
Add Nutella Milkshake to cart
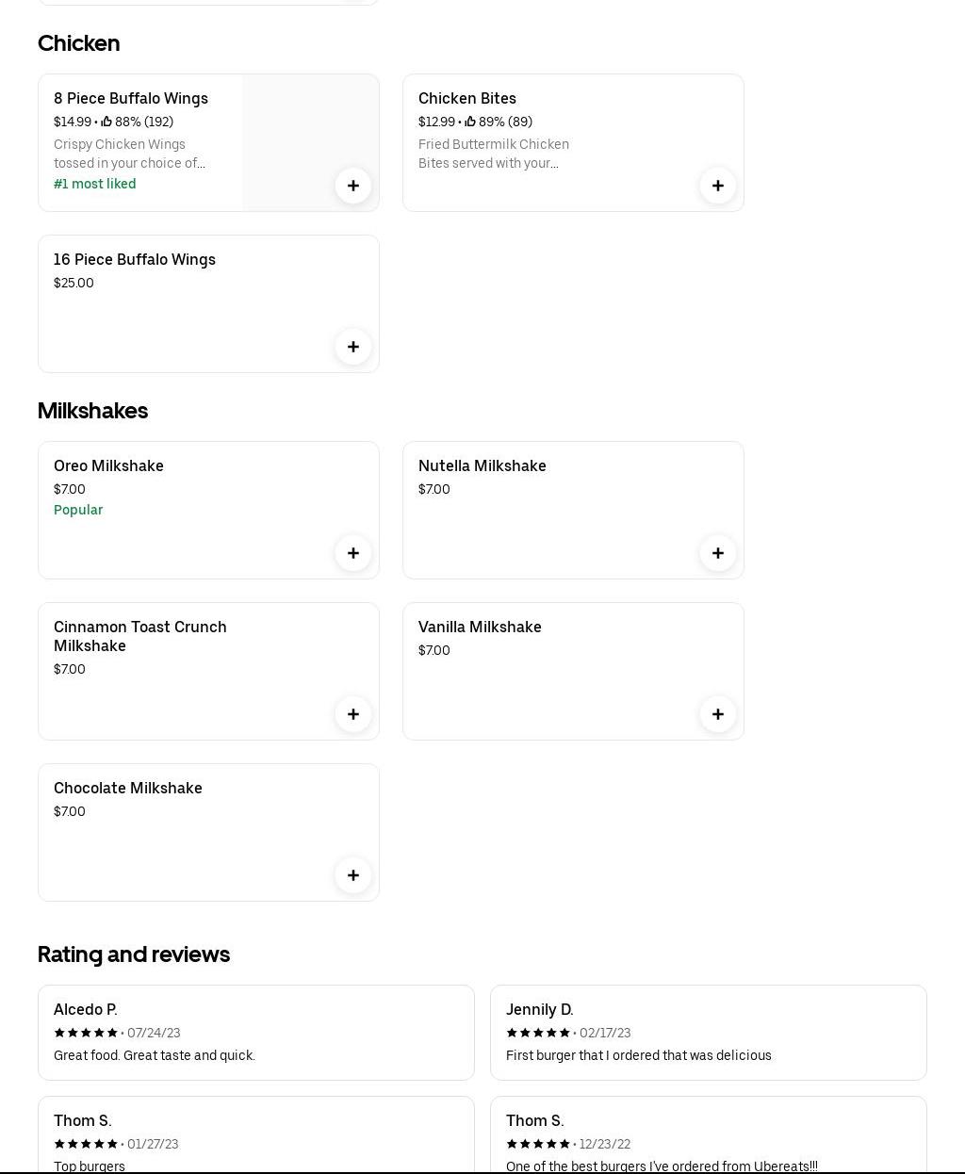pyautogui.click(x=718, y=553)
